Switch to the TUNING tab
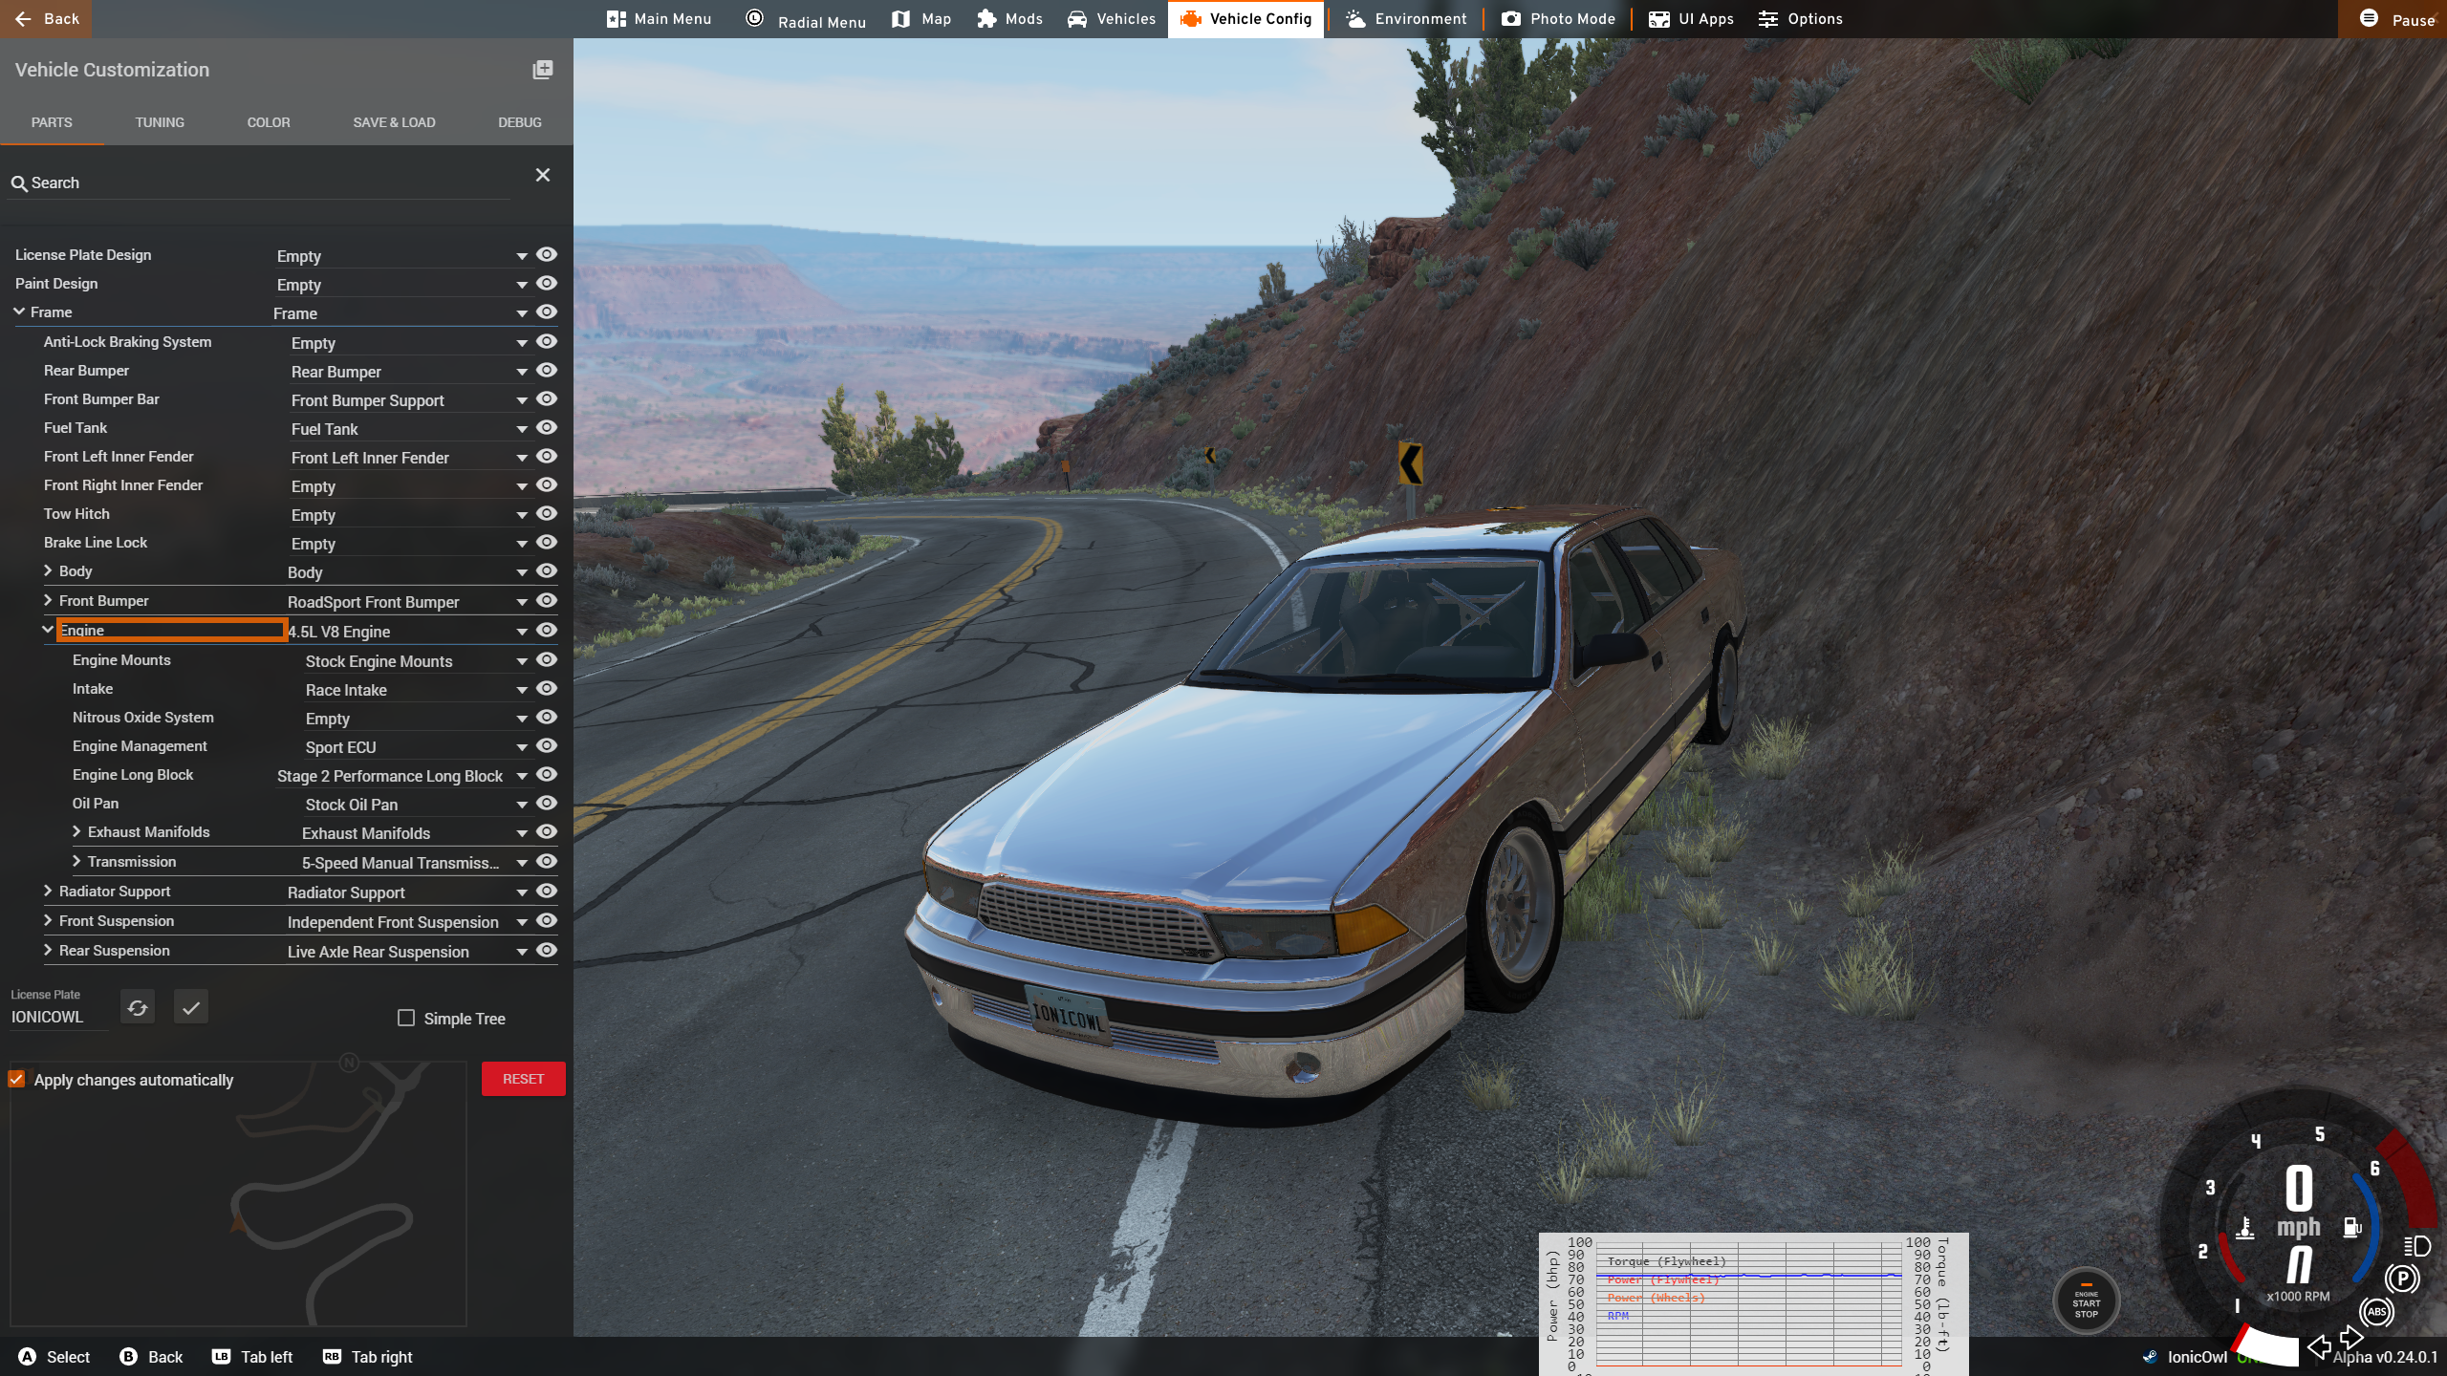The height and width of the screenshot is (1376, 2447). tap(160, 122)
